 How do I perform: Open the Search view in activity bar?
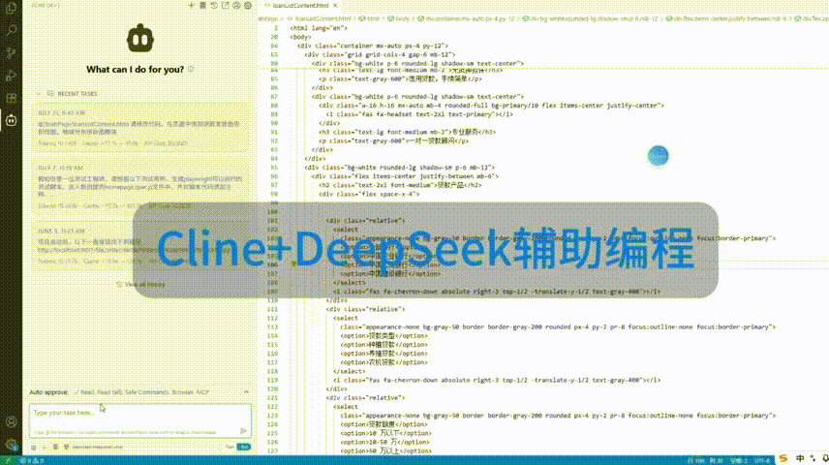click(11, 30)
